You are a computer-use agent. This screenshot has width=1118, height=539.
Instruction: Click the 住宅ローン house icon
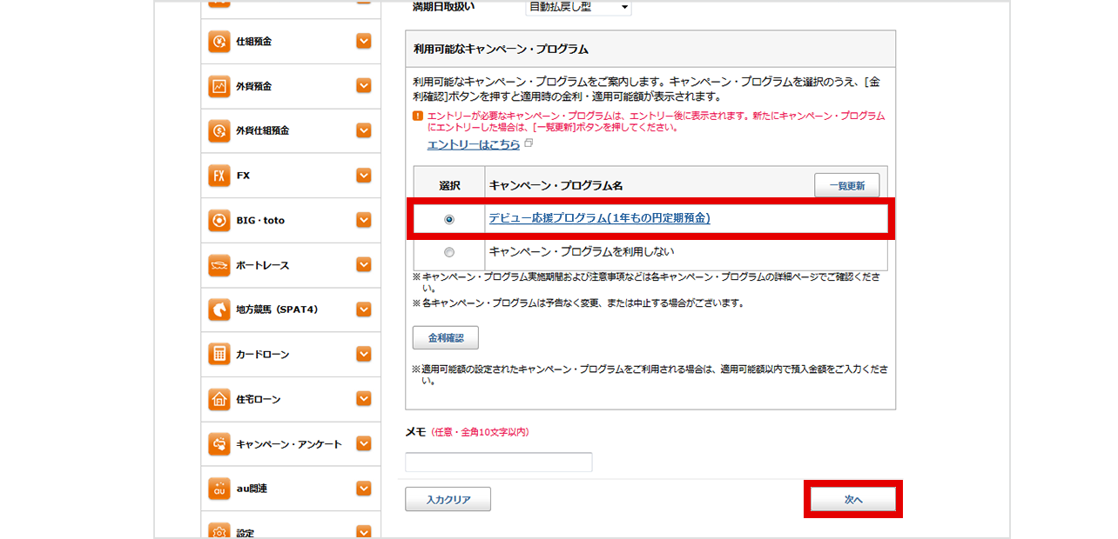coord(219,399)
